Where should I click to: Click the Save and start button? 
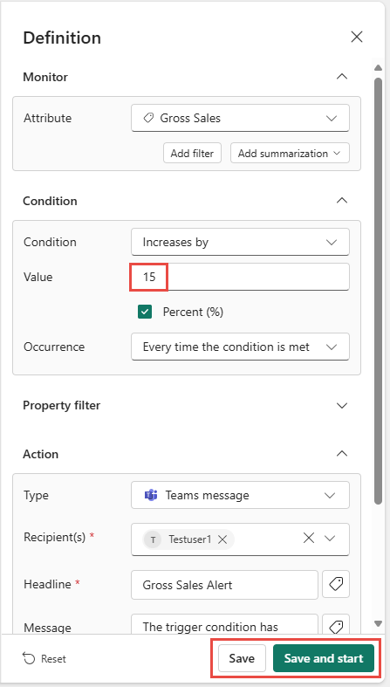pyautogui.click(x=324, y=658)
